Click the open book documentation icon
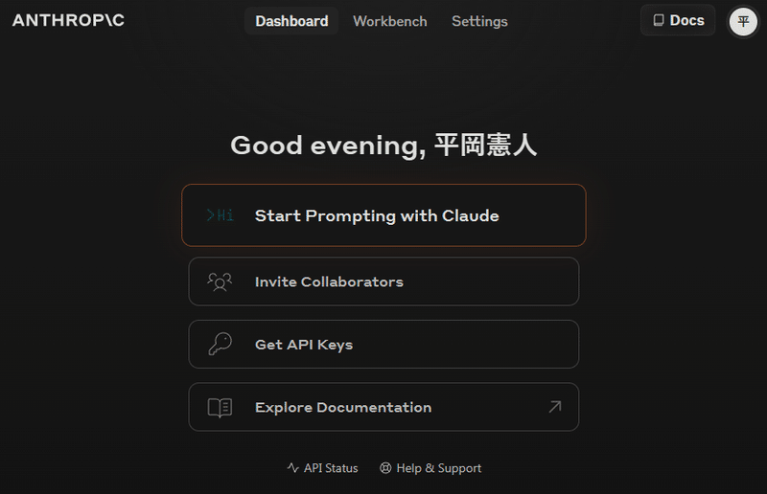 click(220, 407)
